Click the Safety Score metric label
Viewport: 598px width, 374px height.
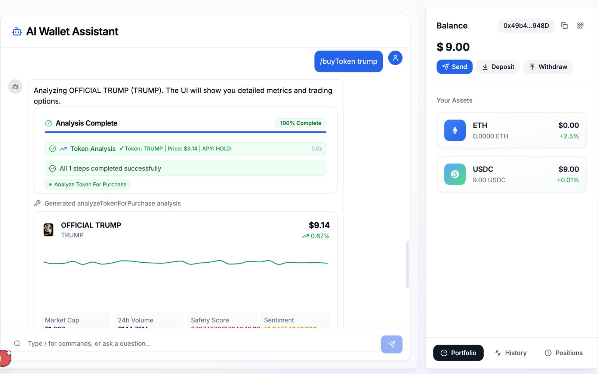[210, 320]
